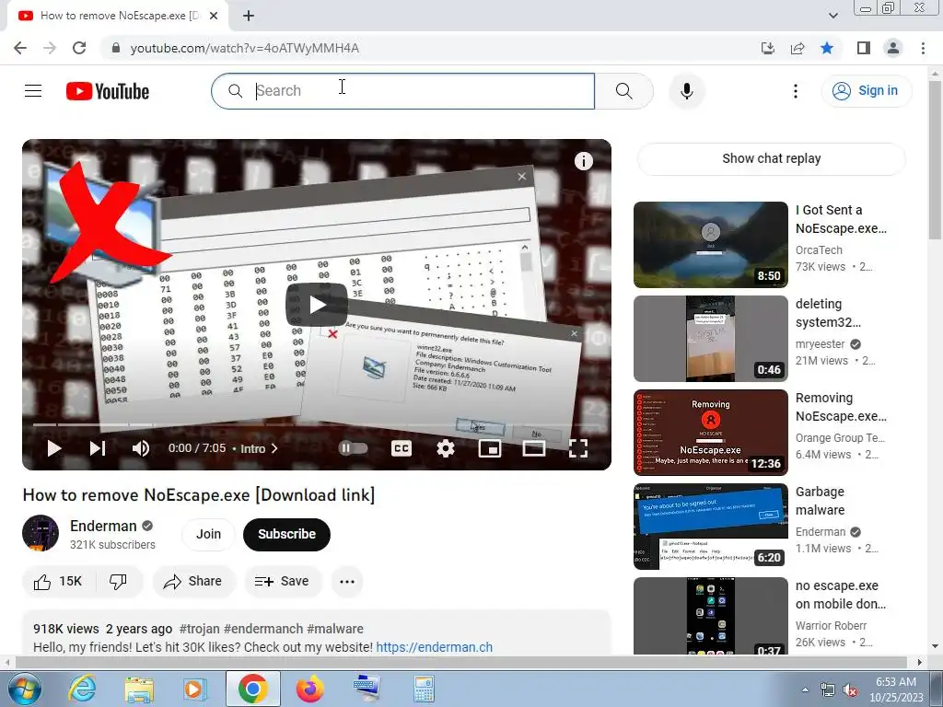Image resolution: width=943 pixels, height=707 pixels.
Task: Save video to playlist
Action: tap(283, 582)
